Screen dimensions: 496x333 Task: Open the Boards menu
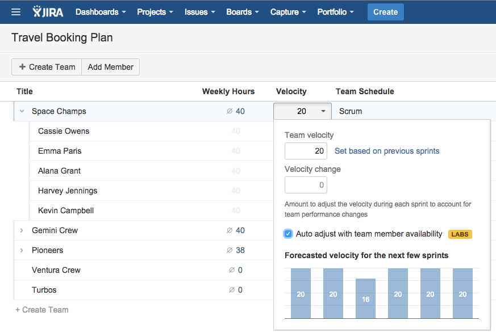pos(242,11)
